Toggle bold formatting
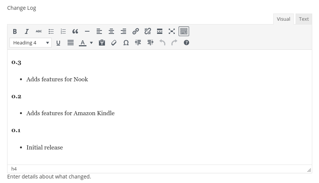 click(x=15, y=31)
